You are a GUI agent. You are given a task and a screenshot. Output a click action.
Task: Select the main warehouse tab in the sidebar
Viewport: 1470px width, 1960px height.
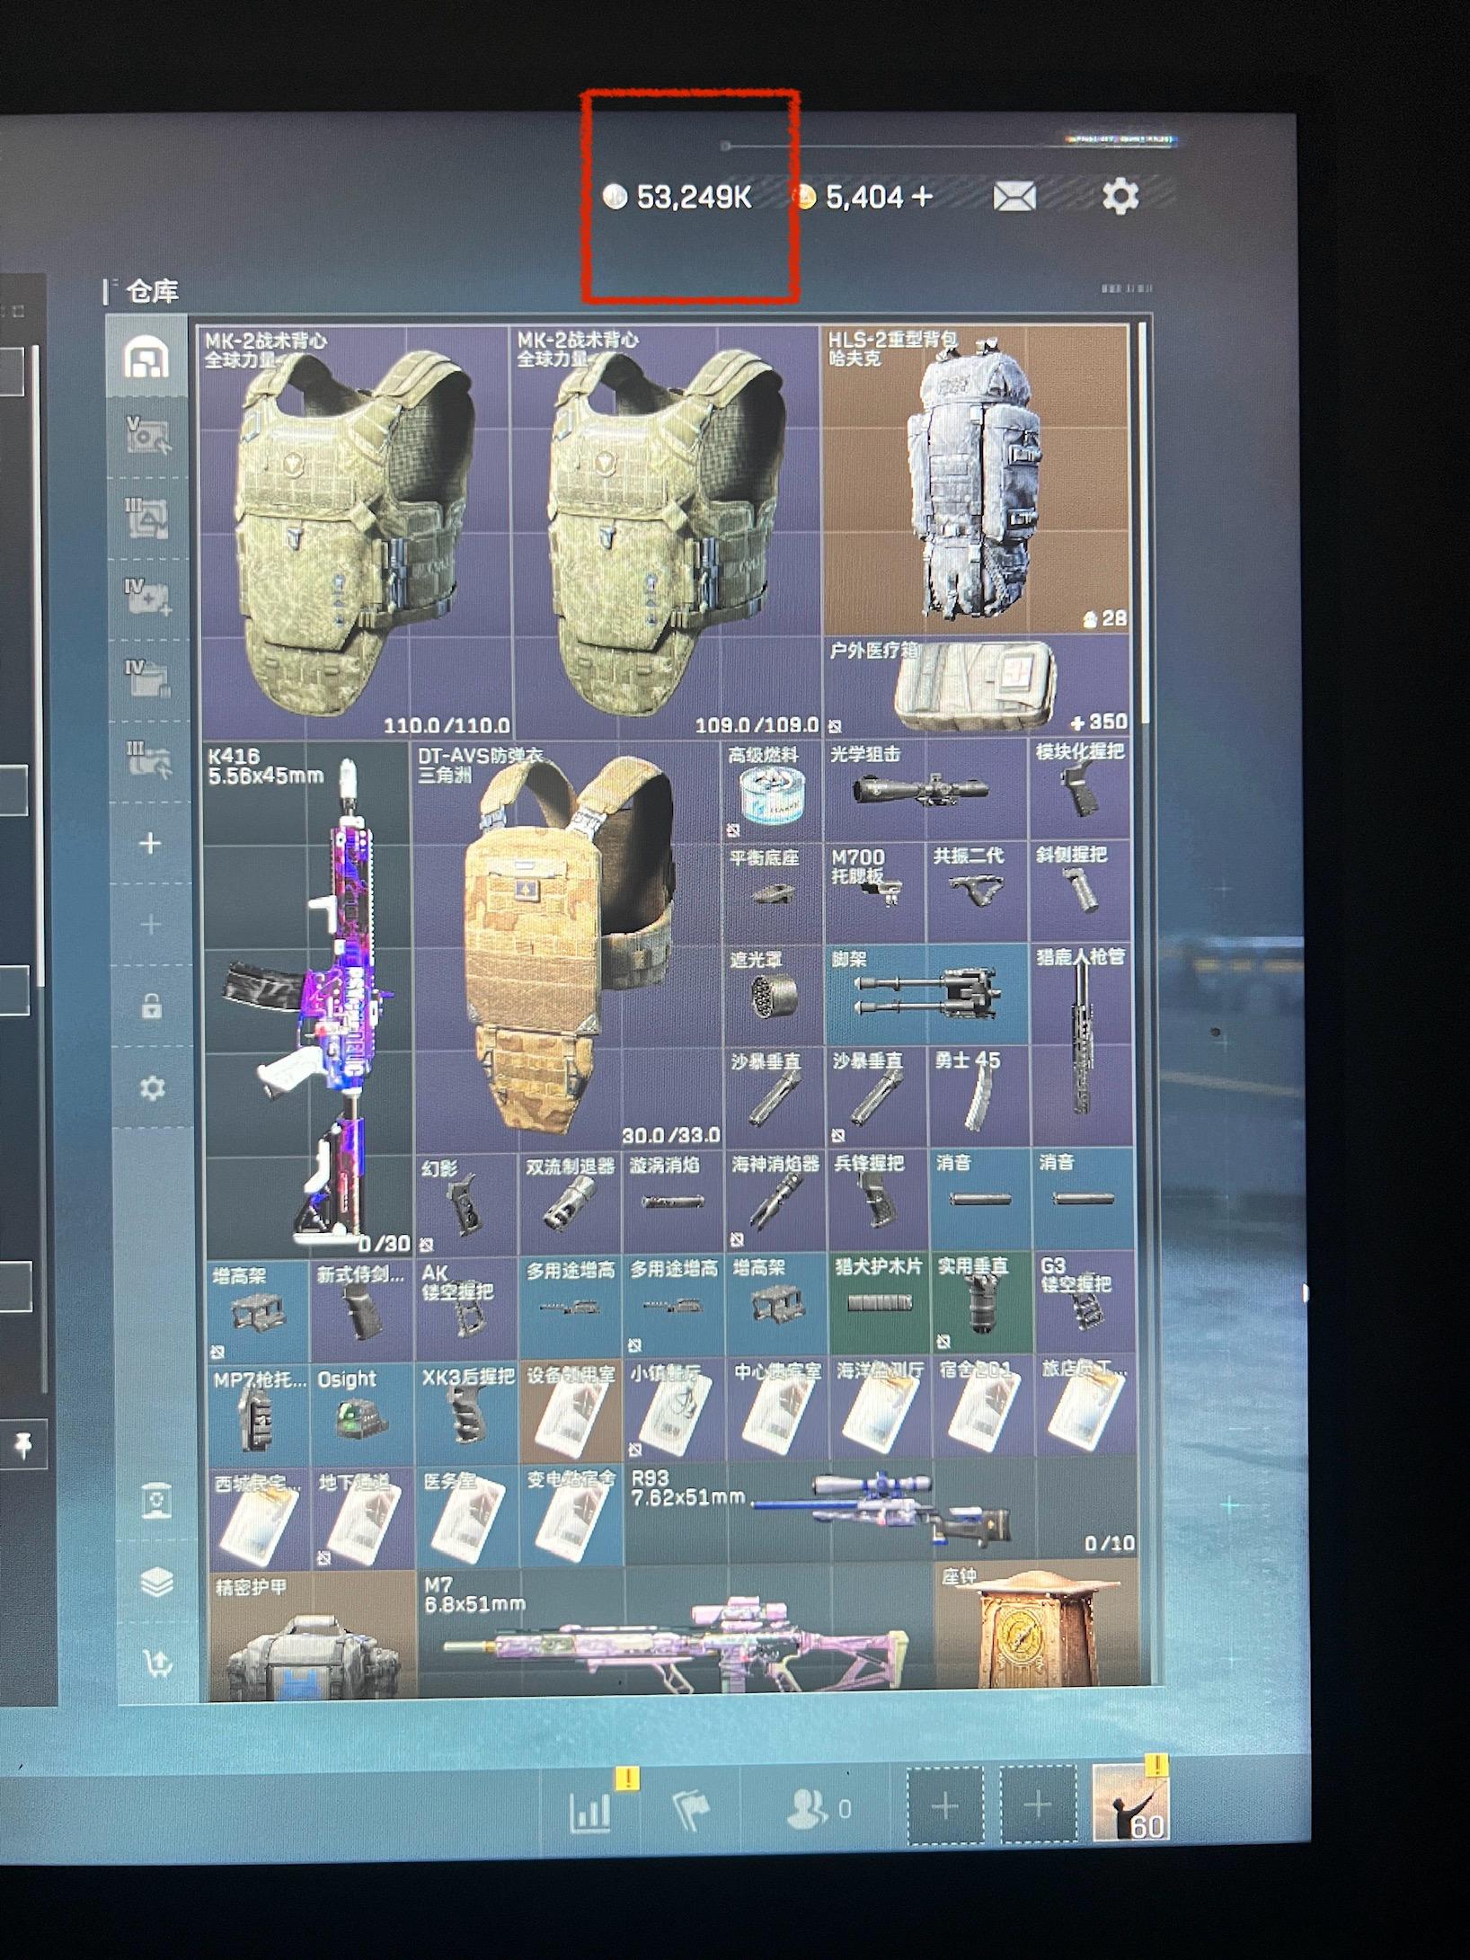[x=147, y=359]
